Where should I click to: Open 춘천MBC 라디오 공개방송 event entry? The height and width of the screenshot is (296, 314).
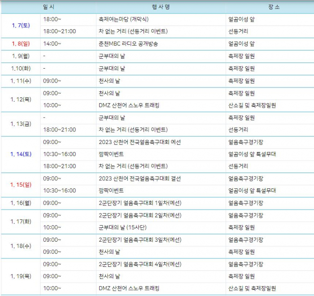[x=128, y=44]
